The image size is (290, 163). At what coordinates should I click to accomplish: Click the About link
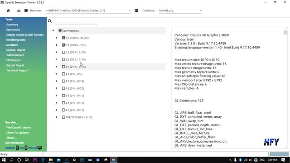tap(11, 138)
